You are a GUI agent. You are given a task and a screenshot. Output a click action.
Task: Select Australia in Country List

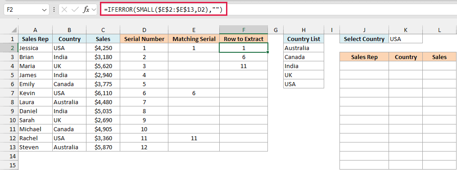click(303, 48)
